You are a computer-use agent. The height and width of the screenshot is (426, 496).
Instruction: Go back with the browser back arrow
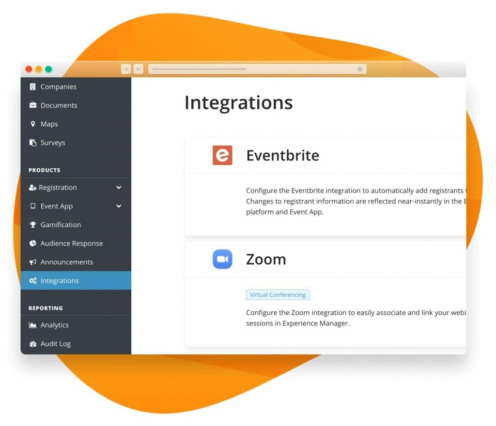[126, 69]
